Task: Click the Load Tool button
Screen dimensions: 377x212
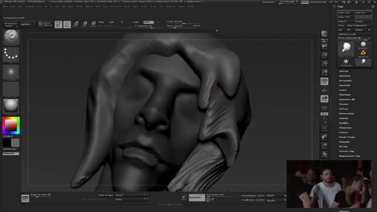Action: (x=346, y=13)
